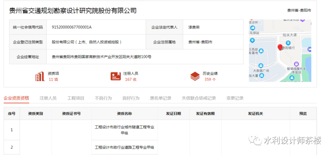Click the 11 项 qualification count

click(x=53, y=80)
